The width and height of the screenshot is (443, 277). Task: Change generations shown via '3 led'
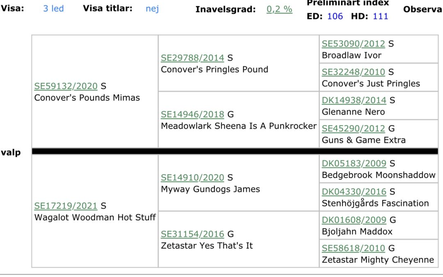[x=53, y=9]
